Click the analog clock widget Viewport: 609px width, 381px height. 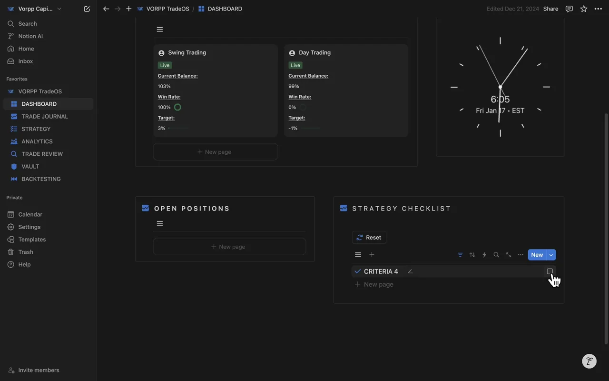[x=500, y=87]
